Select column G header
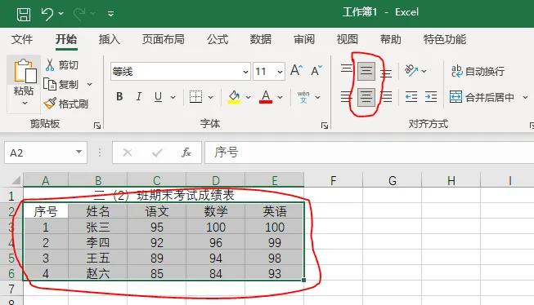 coord(393,180)
